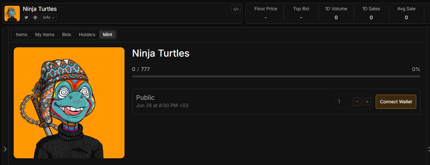Click the Avg Sale stat
The height and width of the screenshot is (165, 430).
coord(406,13)
